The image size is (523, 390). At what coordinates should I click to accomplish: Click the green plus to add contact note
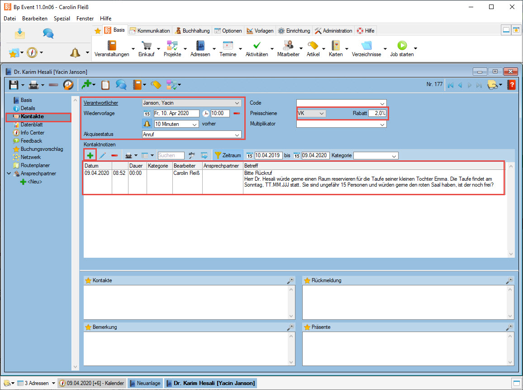coord(90,155)
